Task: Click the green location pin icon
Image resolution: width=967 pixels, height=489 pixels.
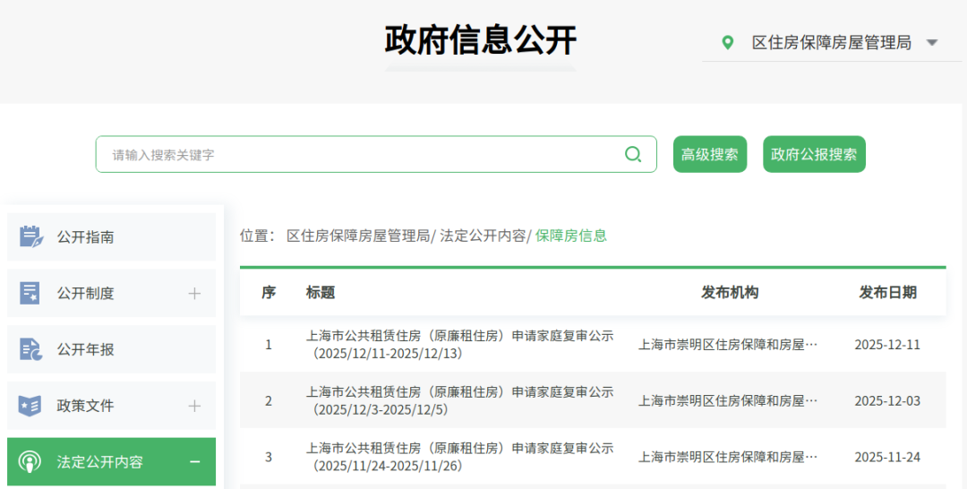Action: (727, 43)
